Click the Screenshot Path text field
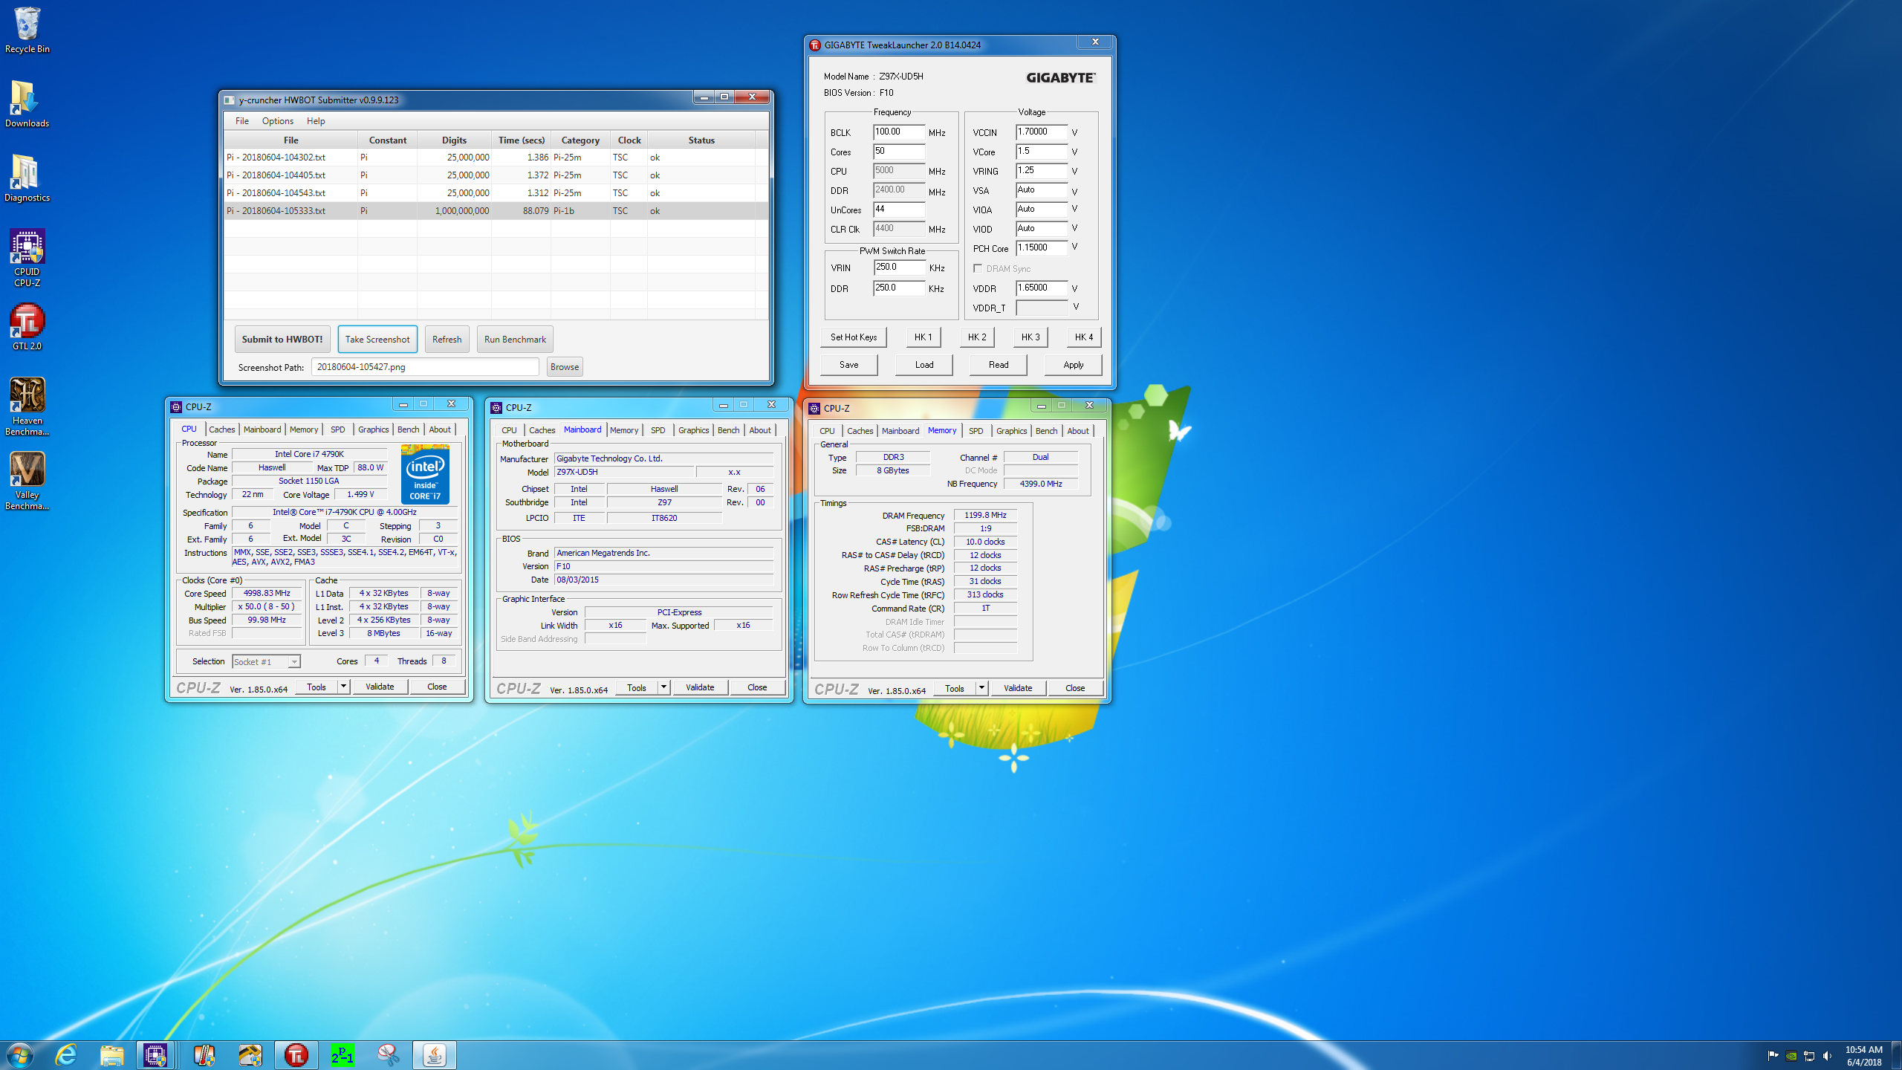1902x1070 pixels. coord(425,367)
